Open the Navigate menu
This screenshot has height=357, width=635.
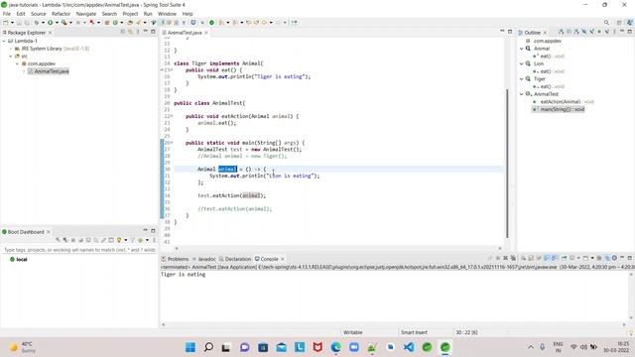(x=86, y=14)
